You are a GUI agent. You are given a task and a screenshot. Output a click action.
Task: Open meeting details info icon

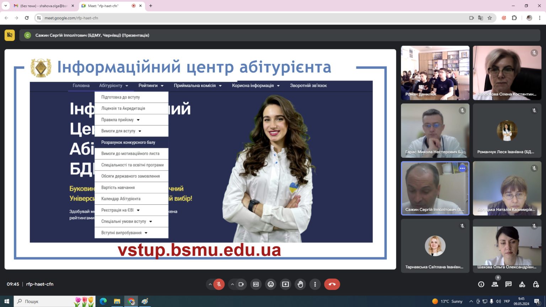tap(481, 284)
